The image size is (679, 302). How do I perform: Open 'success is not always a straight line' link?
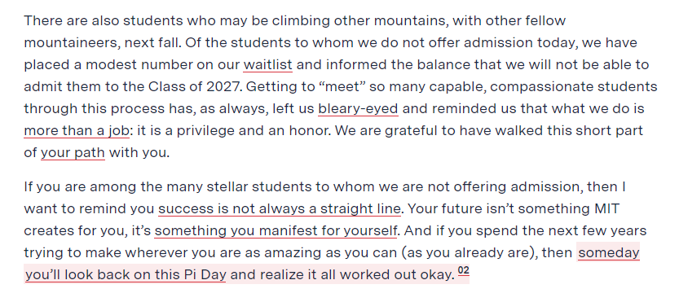click(x=280, y=209)
